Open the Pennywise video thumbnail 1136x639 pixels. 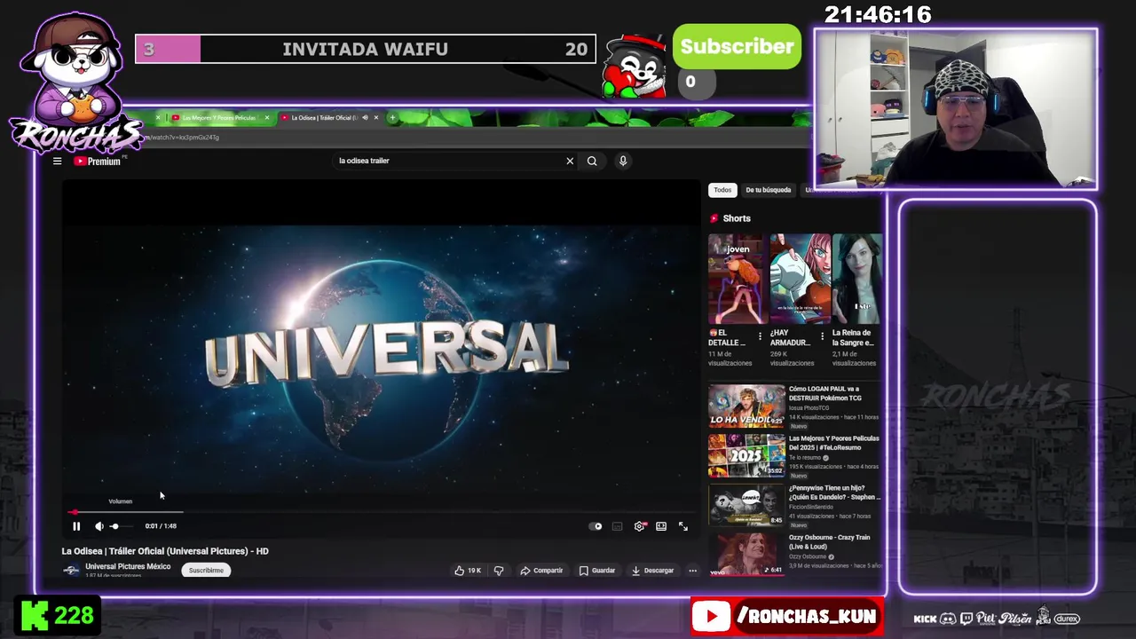point(746,506)
